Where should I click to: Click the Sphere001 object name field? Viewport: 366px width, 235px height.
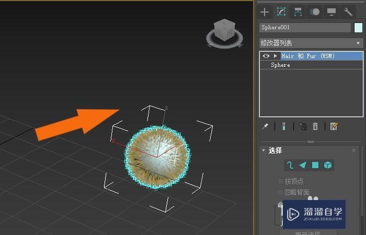(x=305, y=28)
